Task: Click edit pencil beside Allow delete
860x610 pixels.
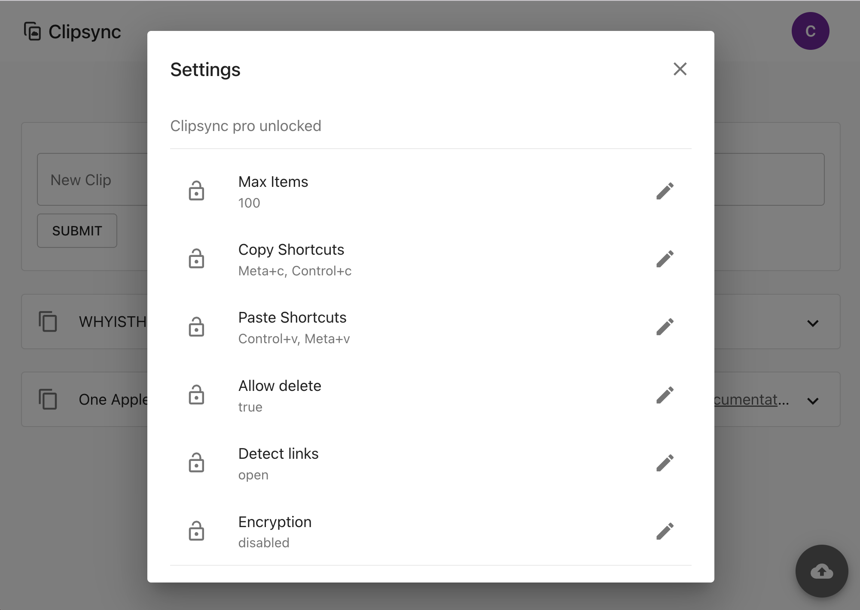Action: click(665, 395)
